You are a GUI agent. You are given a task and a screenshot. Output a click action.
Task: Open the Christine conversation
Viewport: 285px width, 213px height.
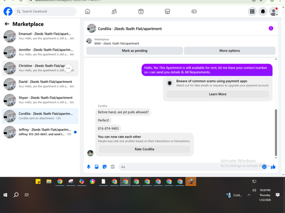coord(40,68)
